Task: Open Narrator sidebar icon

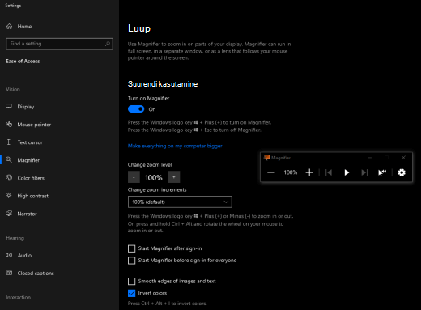Action: [x=9, y=214]
